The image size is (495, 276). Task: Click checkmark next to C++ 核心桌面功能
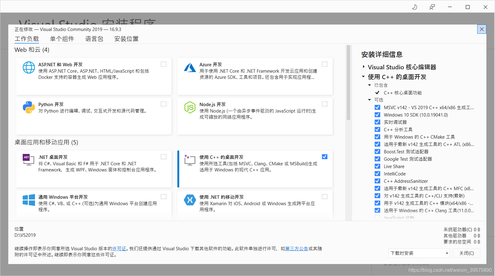(377, 93)
